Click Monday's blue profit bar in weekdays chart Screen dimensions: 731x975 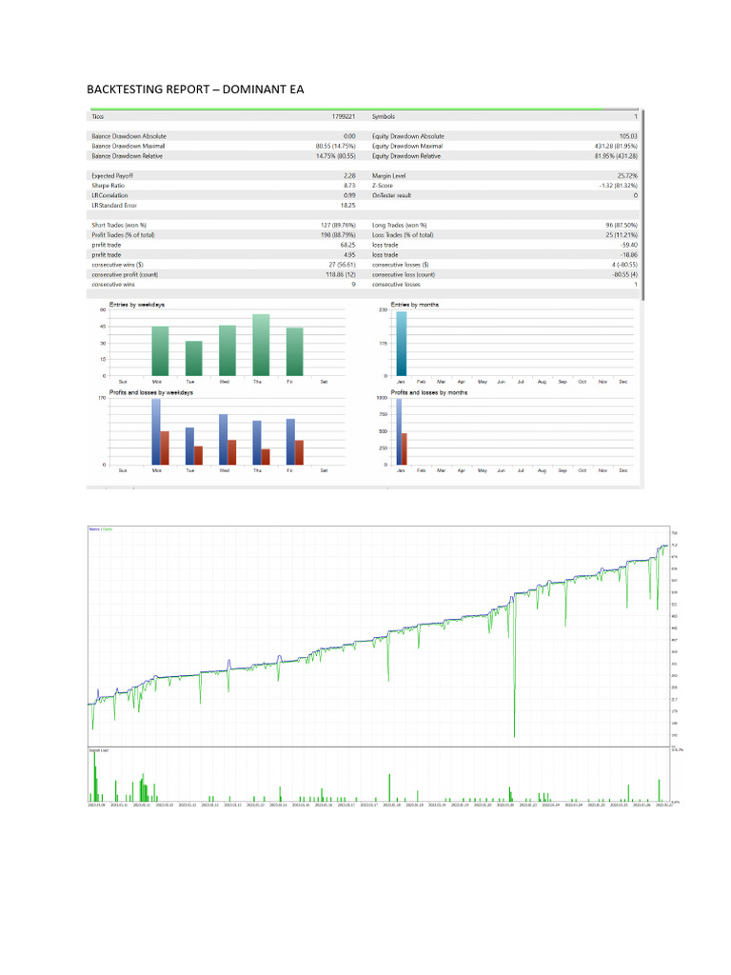[x=156, y=432]
